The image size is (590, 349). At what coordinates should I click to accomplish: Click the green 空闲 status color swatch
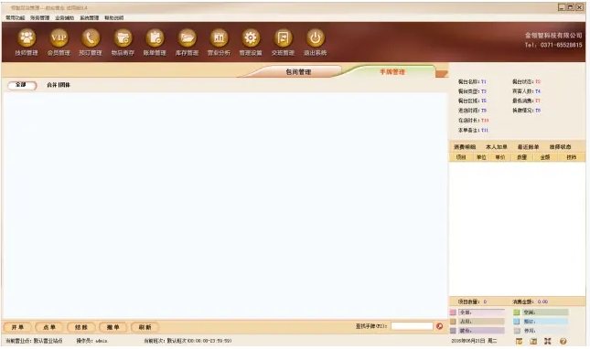tap(517, 312)
